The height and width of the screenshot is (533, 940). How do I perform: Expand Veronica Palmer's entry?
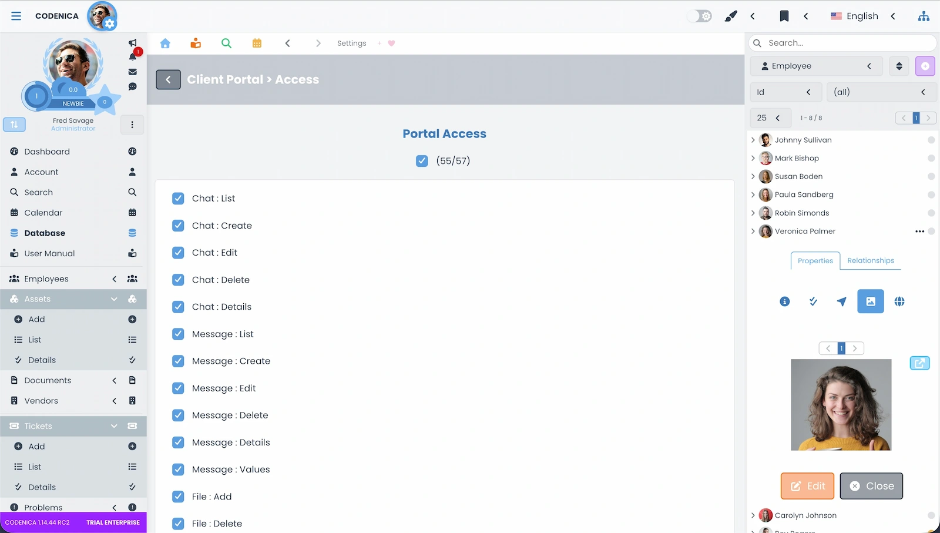[754, 231]
